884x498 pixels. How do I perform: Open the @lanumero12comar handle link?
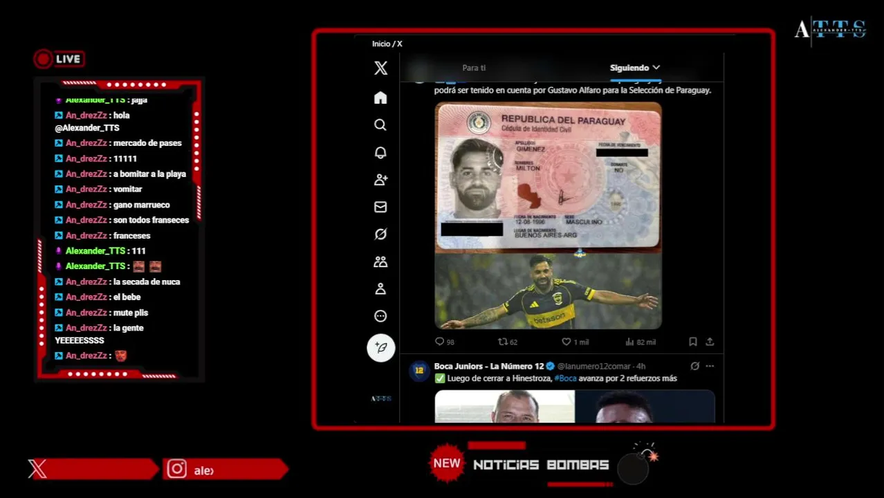pos(595,366)
